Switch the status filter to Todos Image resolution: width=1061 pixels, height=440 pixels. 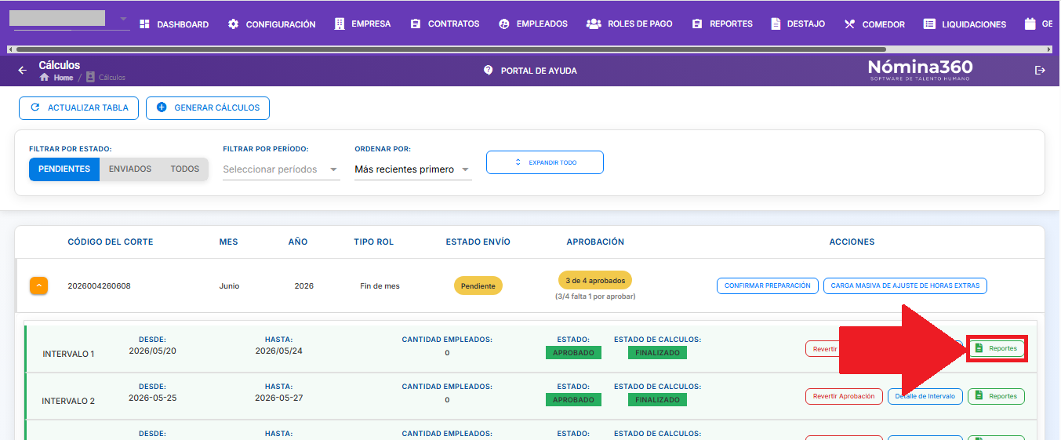coord(185,169)
